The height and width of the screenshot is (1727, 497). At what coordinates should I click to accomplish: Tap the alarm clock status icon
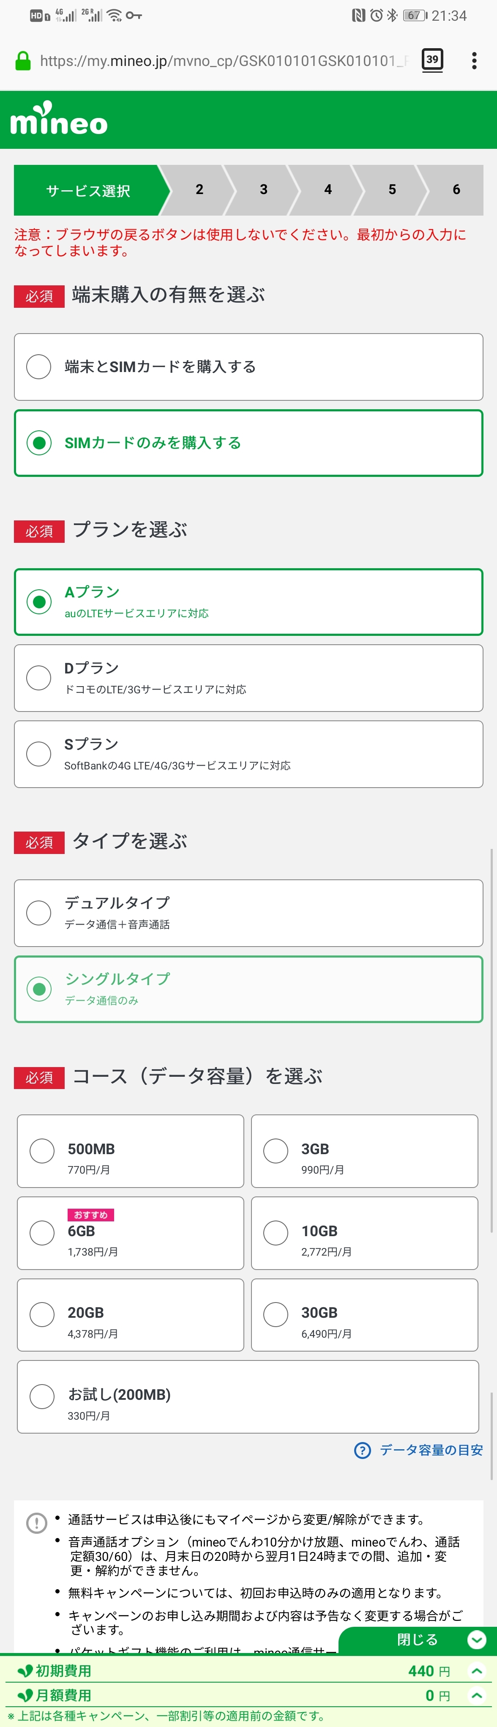pyautogui.click(x=376, y=15)
